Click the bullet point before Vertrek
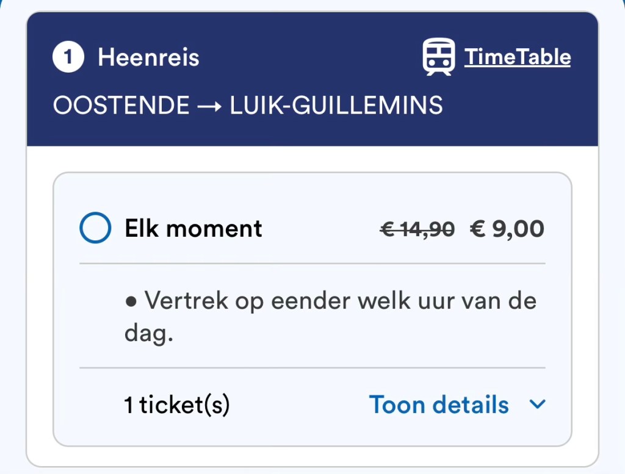 [131, 301]
